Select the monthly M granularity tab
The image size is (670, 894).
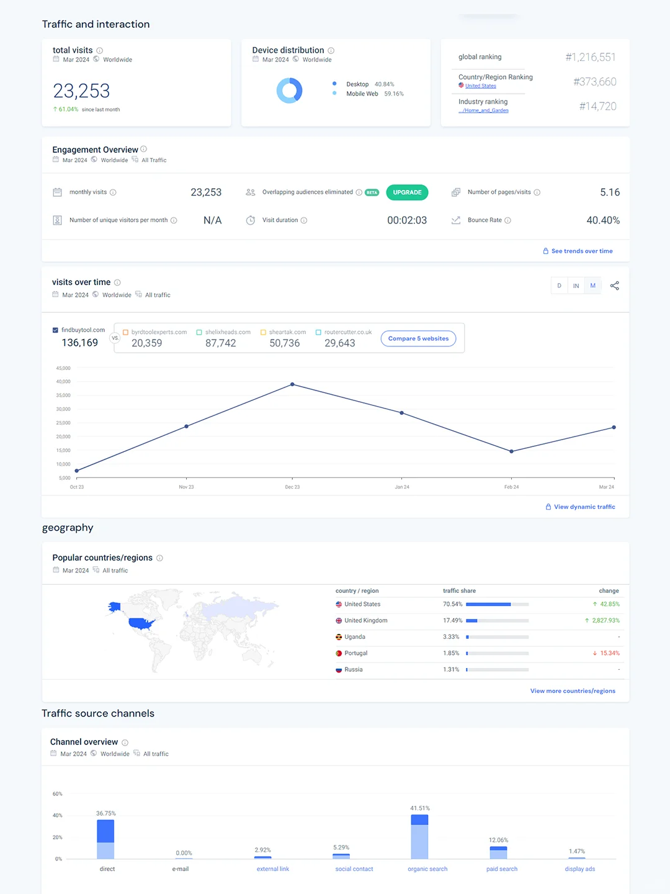(592, 286)
